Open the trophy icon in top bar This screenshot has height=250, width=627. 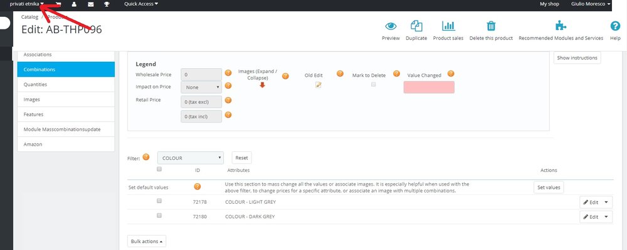coord(107,4)
